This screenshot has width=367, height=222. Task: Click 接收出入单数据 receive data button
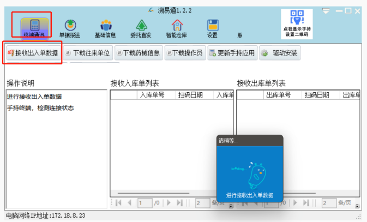click(x=33, y=53)
